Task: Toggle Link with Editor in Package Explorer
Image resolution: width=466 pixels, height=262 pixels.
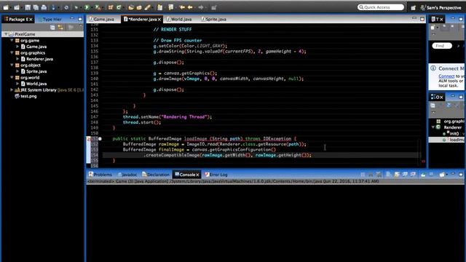Action: (60, 28)
